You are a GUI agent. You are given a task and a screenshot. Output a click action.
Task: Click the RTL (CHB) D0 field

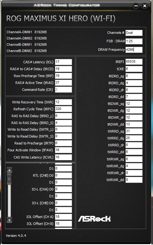[x=63, y=175]
